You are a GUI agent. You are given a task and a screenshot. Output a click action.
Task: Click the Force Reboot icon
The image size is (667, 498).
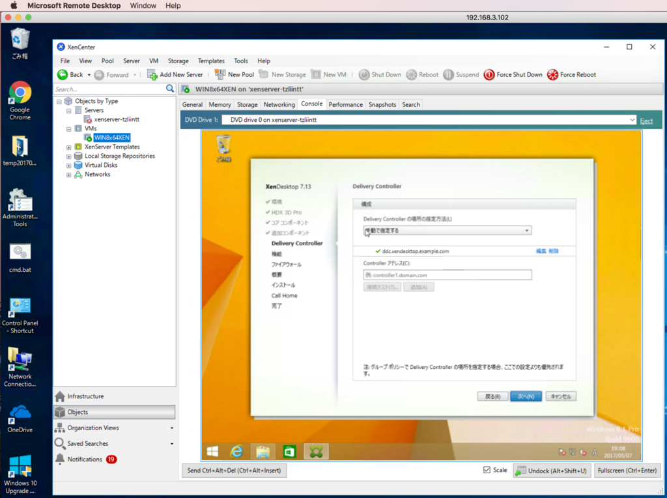click(x=552, y=74)
